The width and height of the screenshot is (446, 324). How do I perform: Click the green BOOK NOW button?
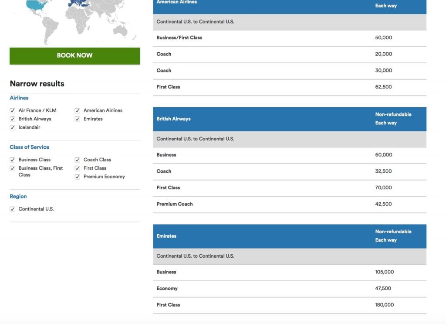74,56
